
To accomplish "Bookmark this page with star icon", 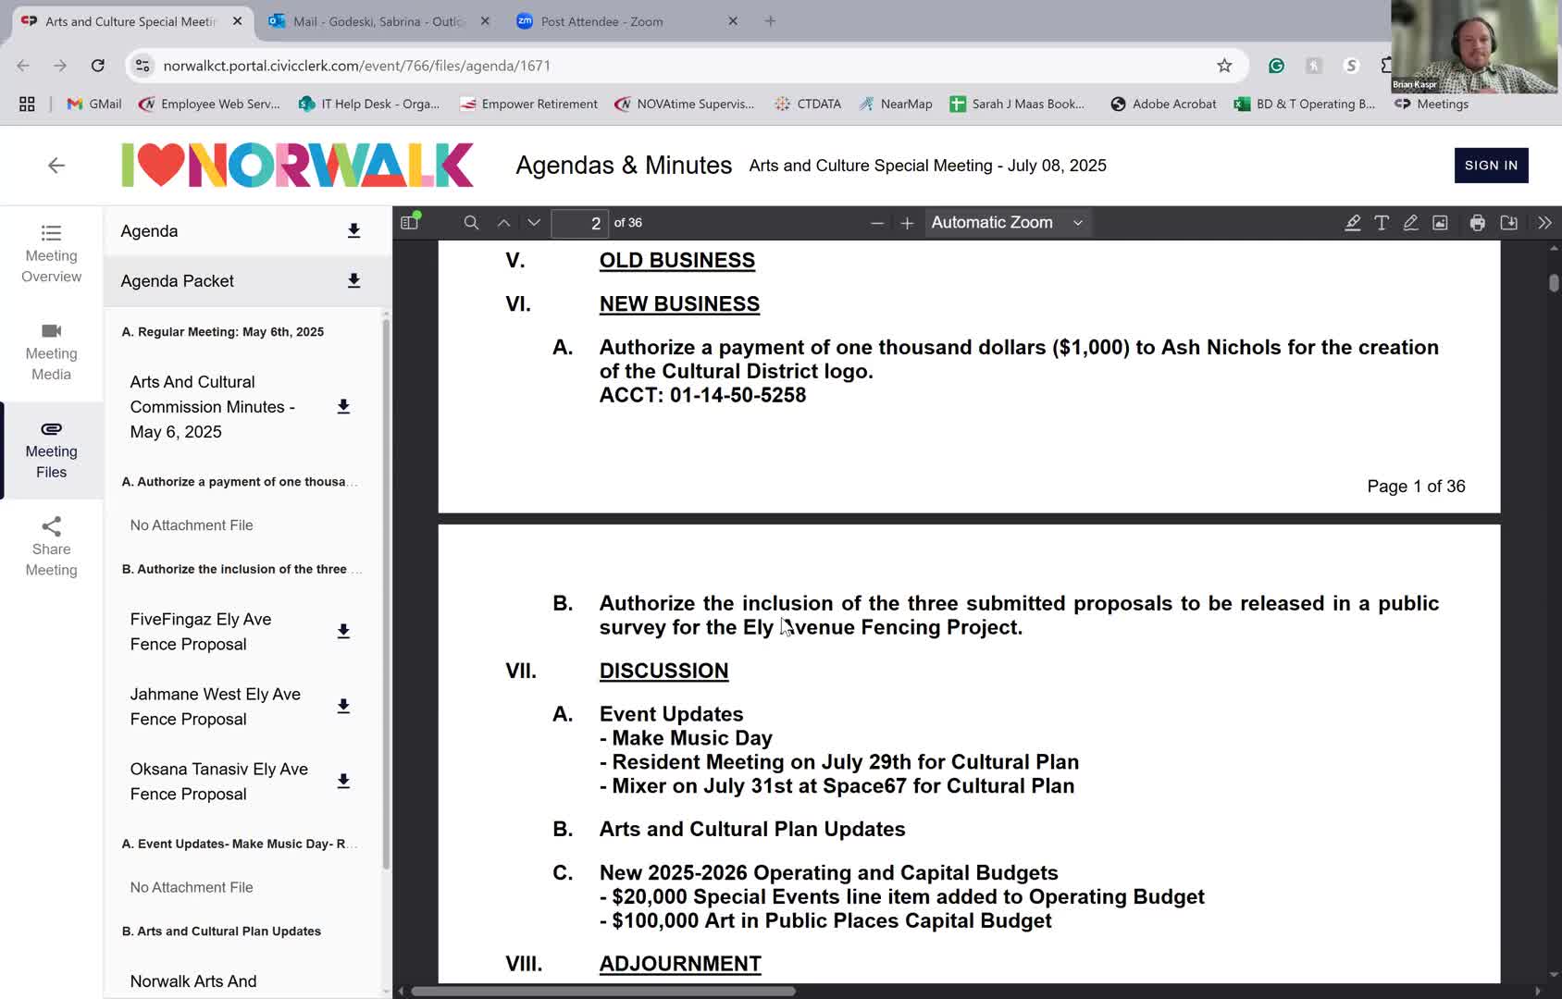I will coord(1224,66).
